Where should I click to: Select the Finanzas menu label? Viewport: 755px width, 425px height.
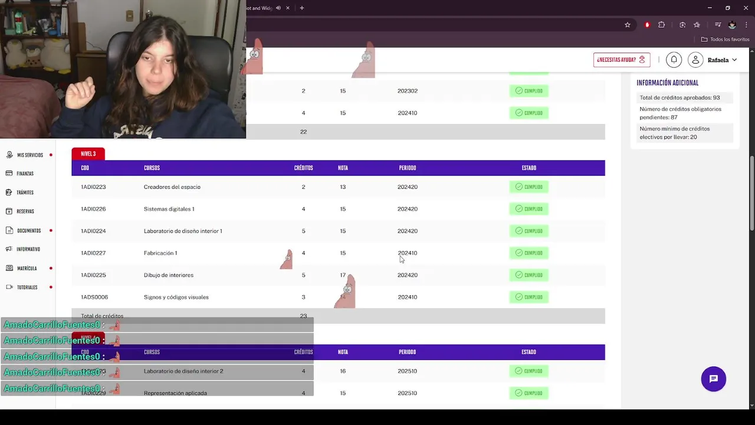25,174
